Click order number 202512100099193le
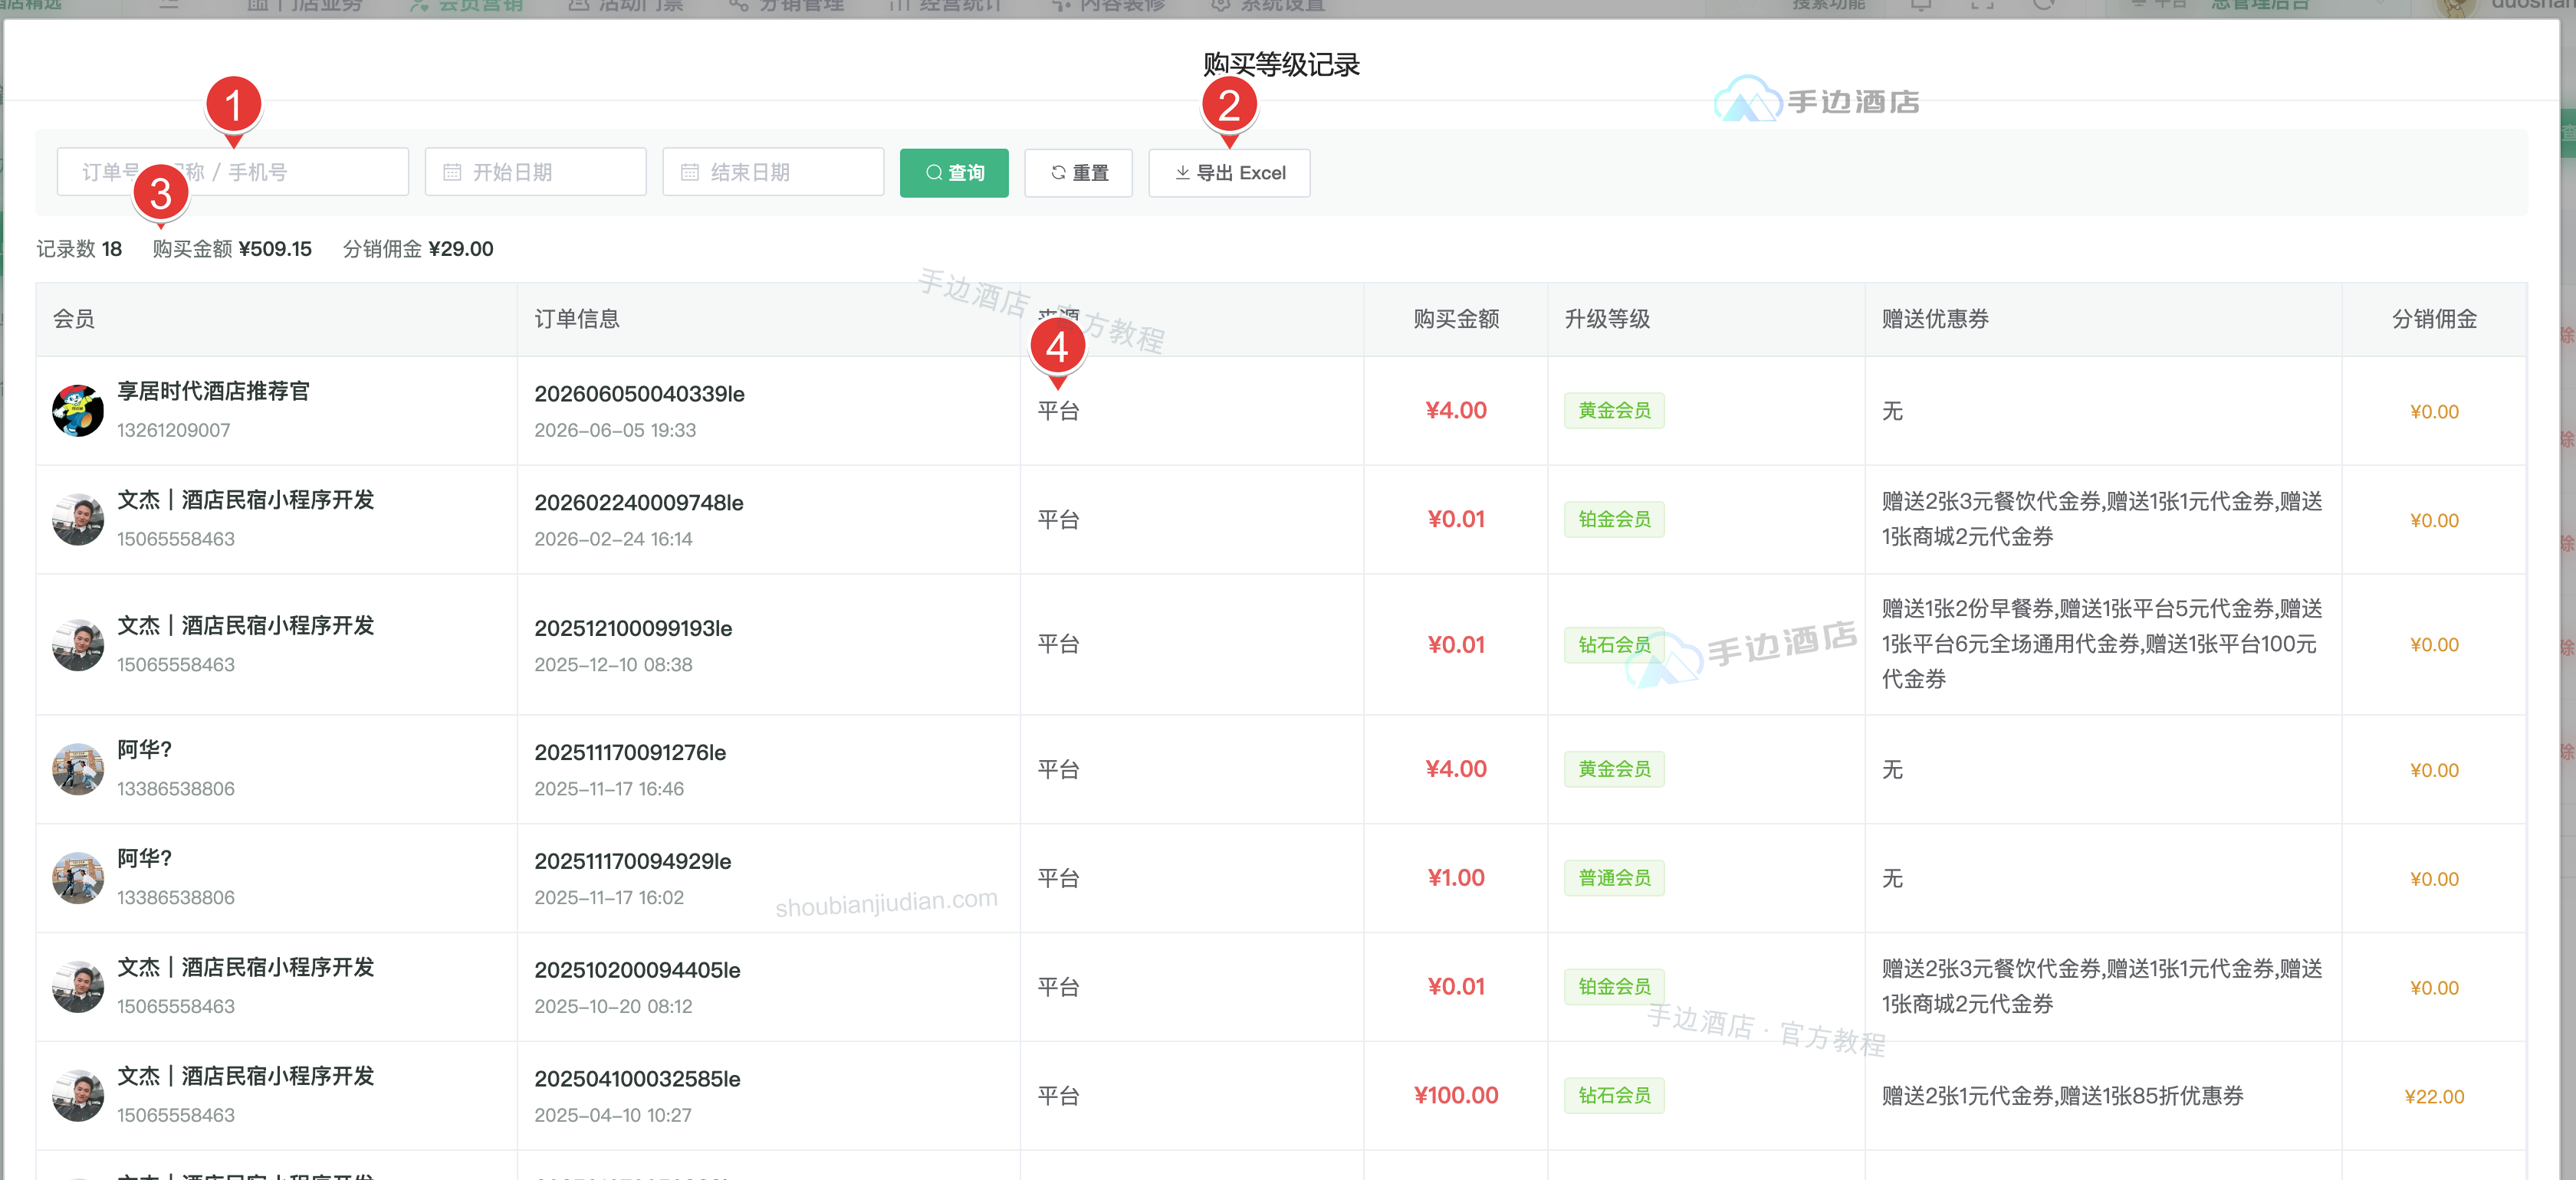Image resolution: width=2576 pixels, height=1180 pixels. 633,628
